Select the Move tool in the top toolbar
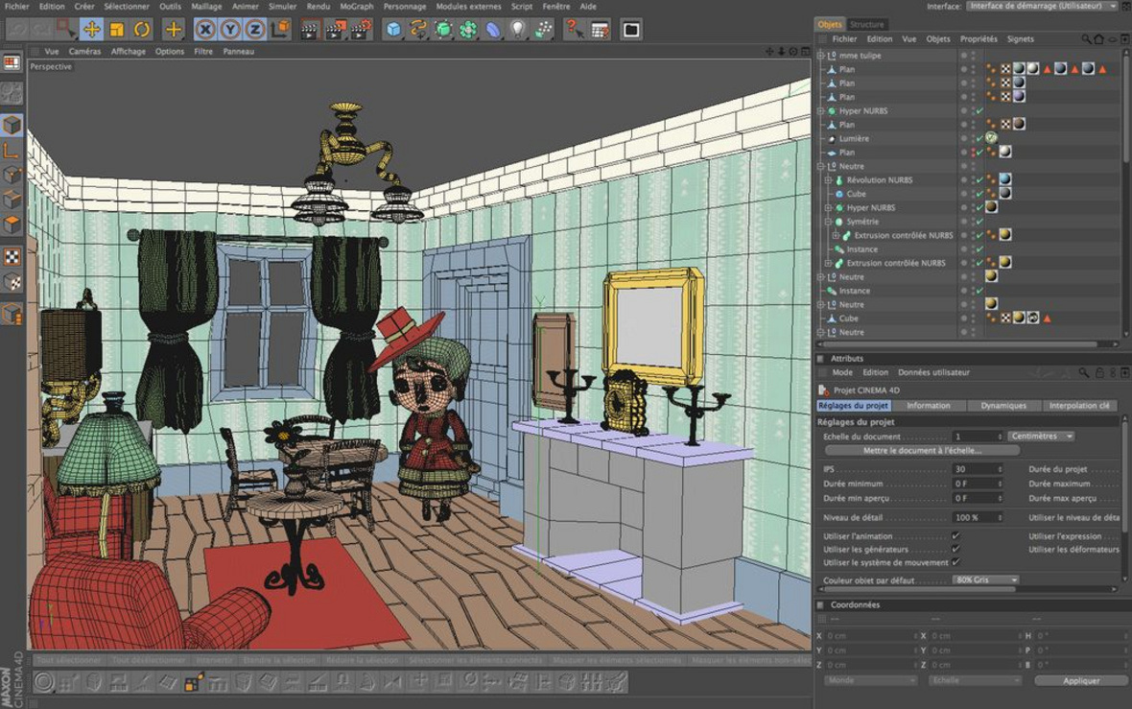 (91, 30)
